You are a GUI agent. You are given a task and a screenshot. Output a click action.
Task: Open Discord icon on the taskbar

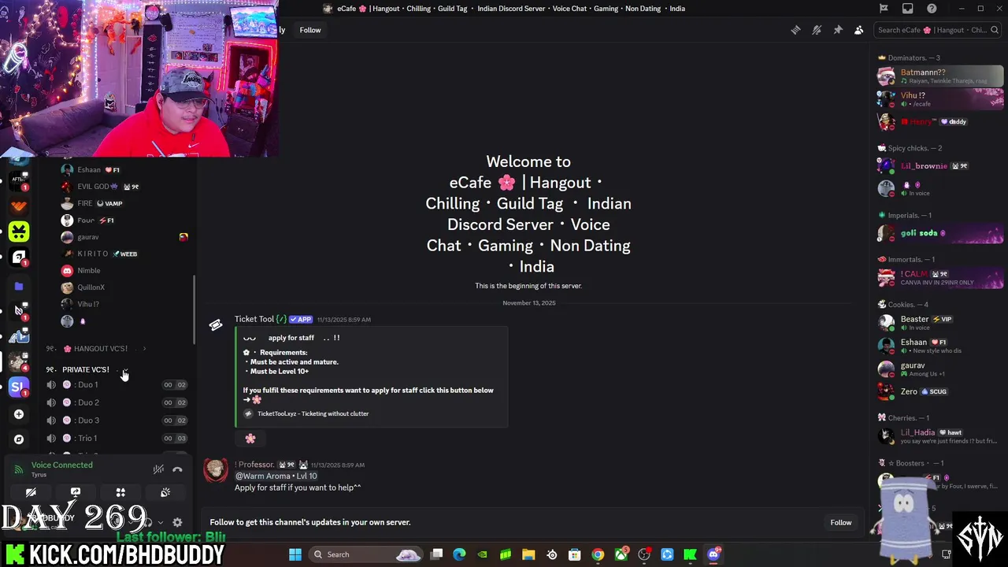click(x=713, y=554)
